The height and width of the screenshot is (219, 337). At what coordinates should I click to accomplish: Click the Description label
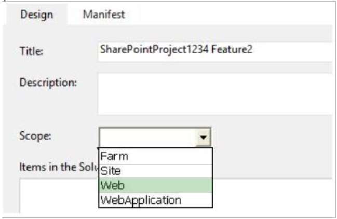pos(48,83)
